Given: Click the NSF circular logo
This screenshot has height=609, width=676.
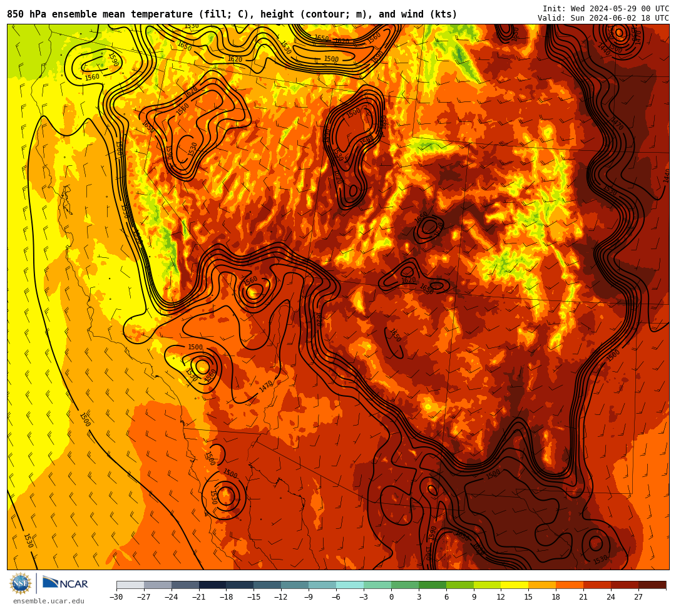Looking at the screenshot, I should 20,583.
